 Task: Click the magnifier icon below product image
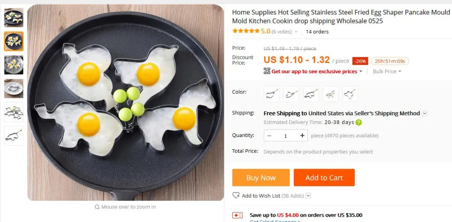pos(97,207)
